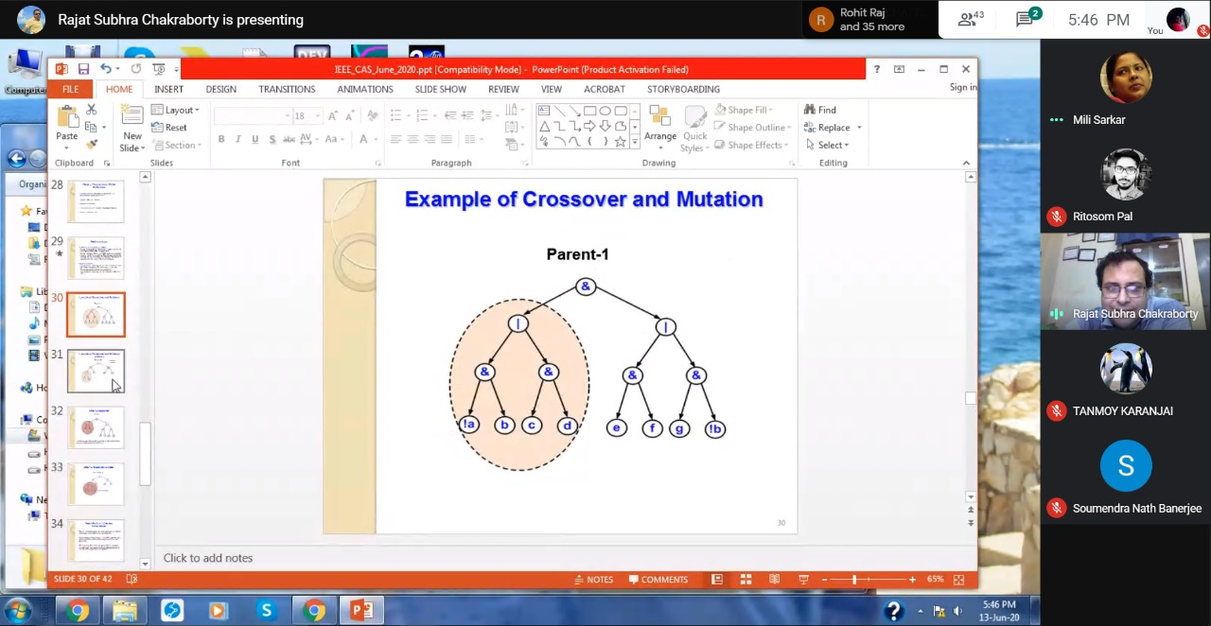Start Slide Show from status bar icon

coord(803,580)
